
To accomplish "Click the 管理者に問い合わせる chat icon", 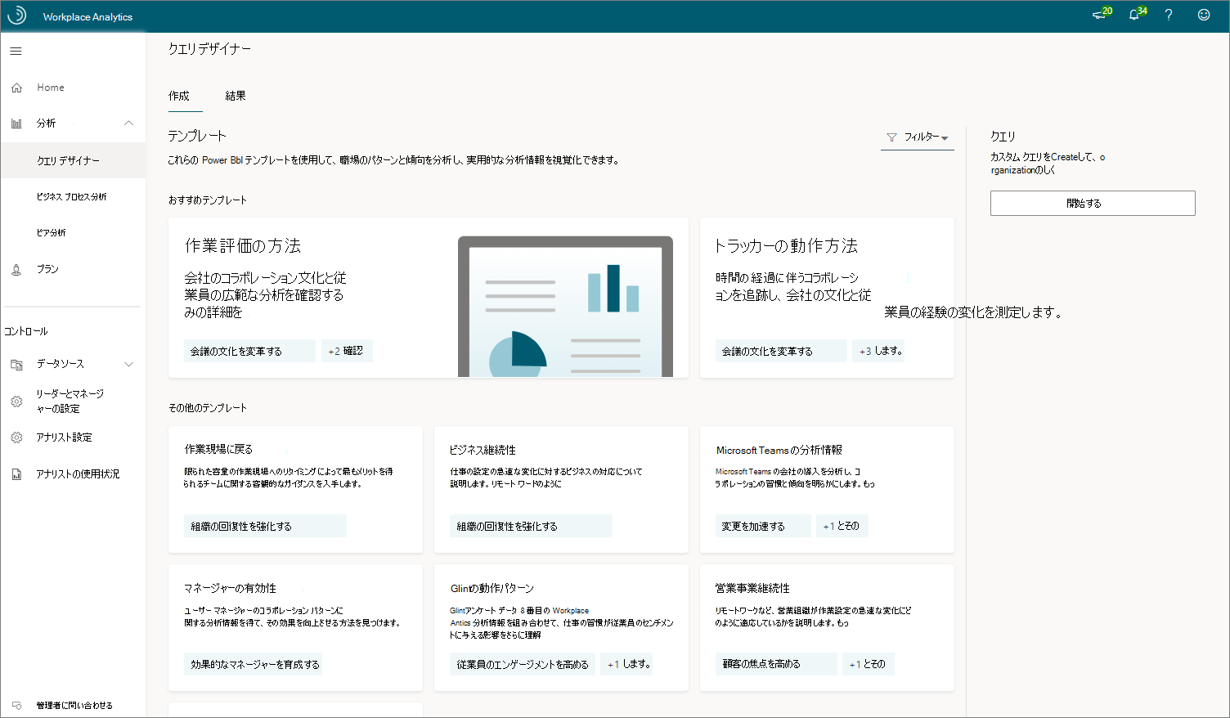I will (16, 705).
